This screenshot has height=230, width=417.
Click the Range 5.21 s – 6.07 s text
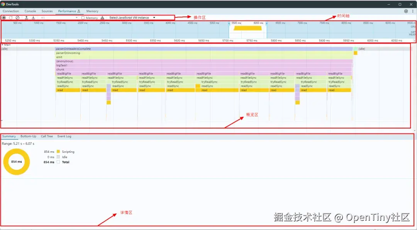(18, 144)
